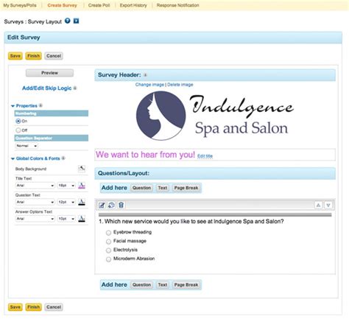
Task: Click the Preview button
Action: click(x=49, y=73)
